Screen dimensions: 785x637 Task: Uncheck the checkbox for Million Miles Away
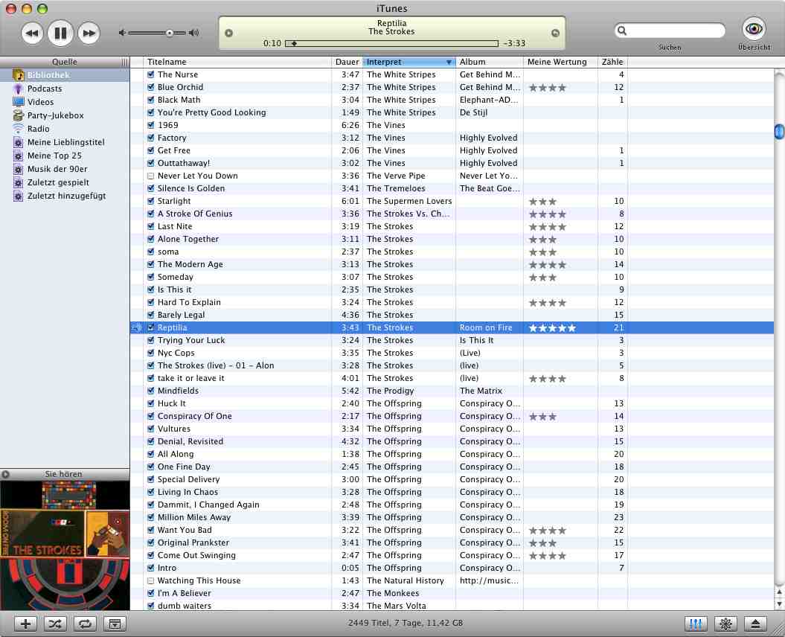click(151, 517)
